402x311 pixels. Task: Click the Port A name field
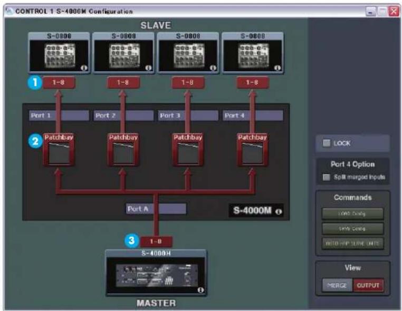(156, 209)
